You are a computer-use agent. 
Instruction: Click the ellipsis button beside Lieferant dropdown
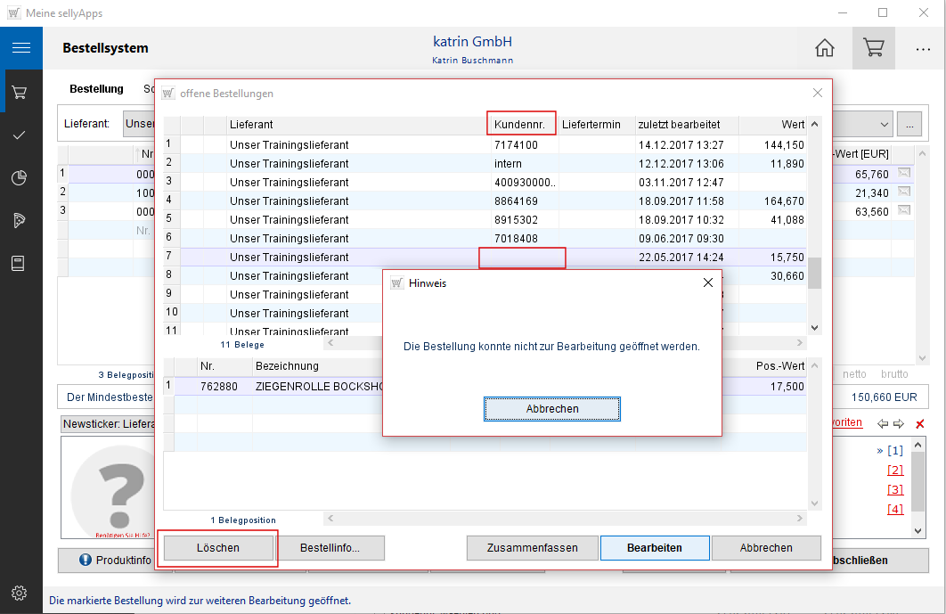[909, 124]
